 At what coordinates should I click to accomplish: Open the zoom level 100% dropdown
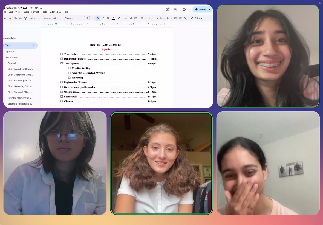[x=34, y=18]
